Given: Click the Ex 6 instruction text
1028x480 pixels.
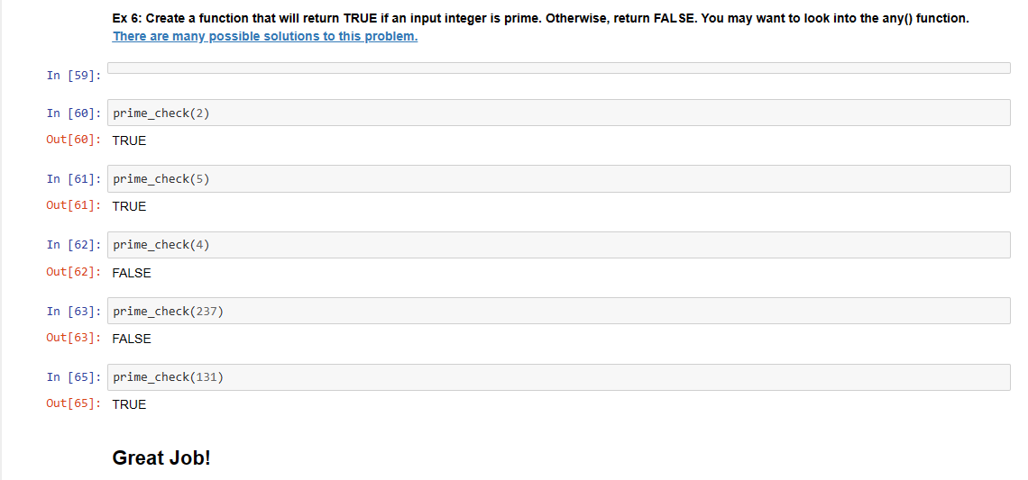Looking at the screenshot, I should click(540, 19).
